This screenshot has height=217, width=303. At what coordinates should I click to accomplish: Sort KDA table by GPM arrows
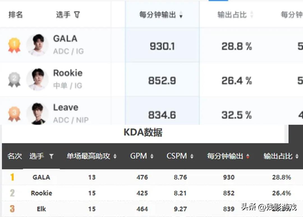click(152, 156)
